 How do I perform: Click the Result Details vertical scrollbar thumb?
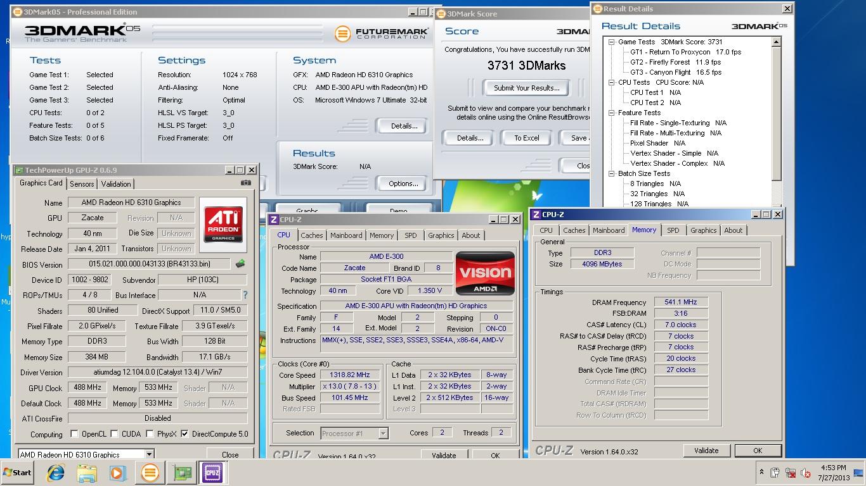(x=777, y=114)
